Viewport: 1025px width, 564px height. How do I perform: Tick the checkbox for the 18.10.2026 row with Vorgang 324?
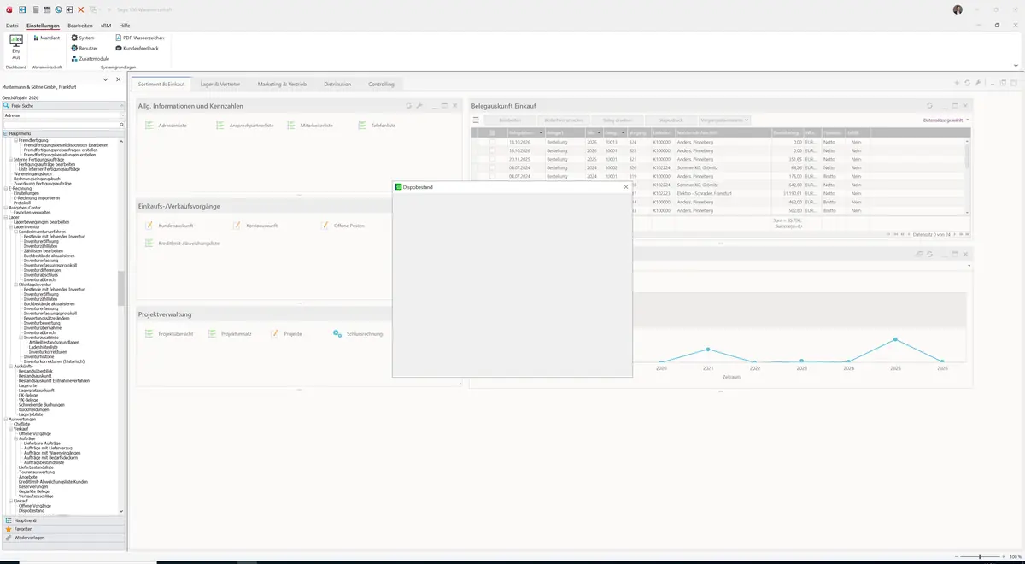pos(492,142)
